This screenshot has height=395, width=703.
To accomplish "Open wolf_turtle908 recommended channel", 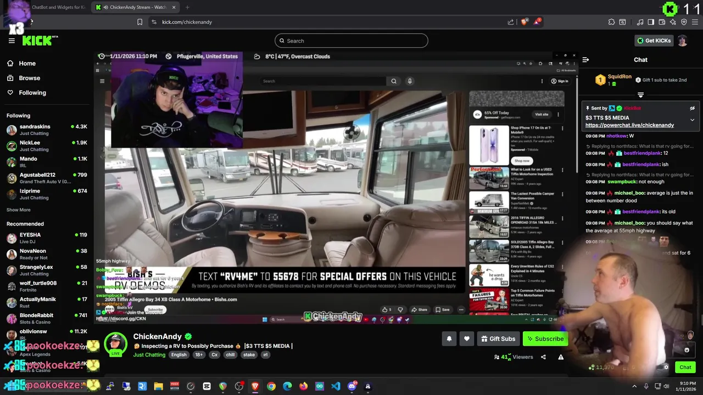I will pos(47,286).
